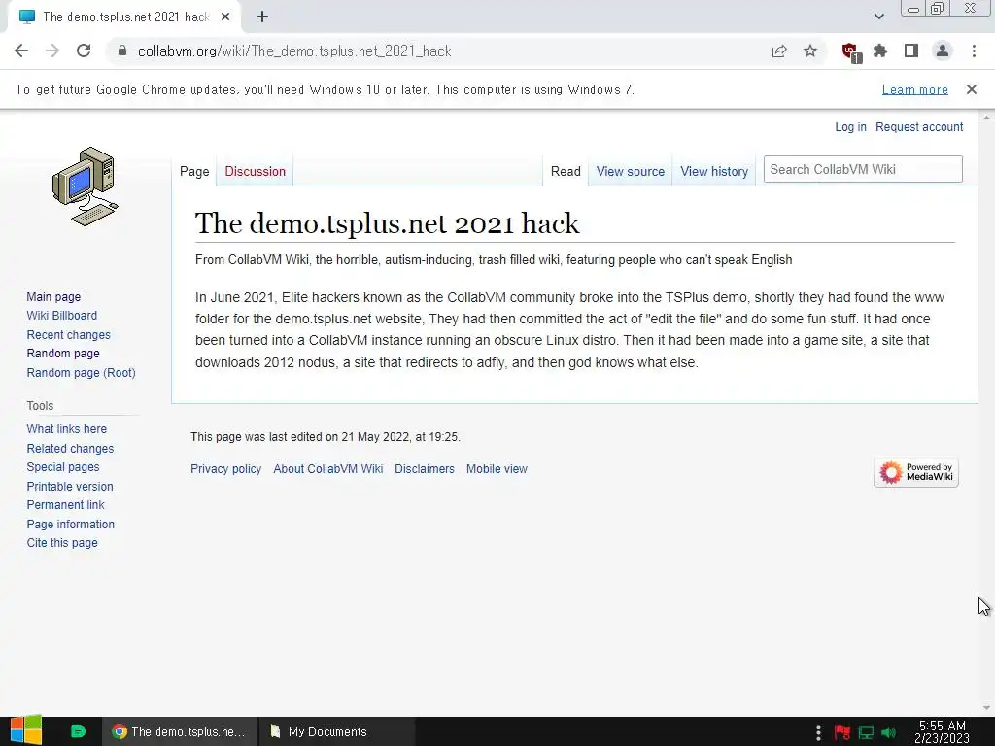Open What links here

(67, 429)
